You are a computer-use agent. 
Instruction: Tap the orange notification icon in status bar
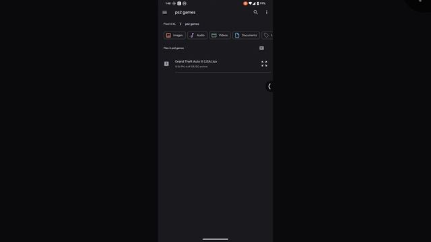coord(245,3)
